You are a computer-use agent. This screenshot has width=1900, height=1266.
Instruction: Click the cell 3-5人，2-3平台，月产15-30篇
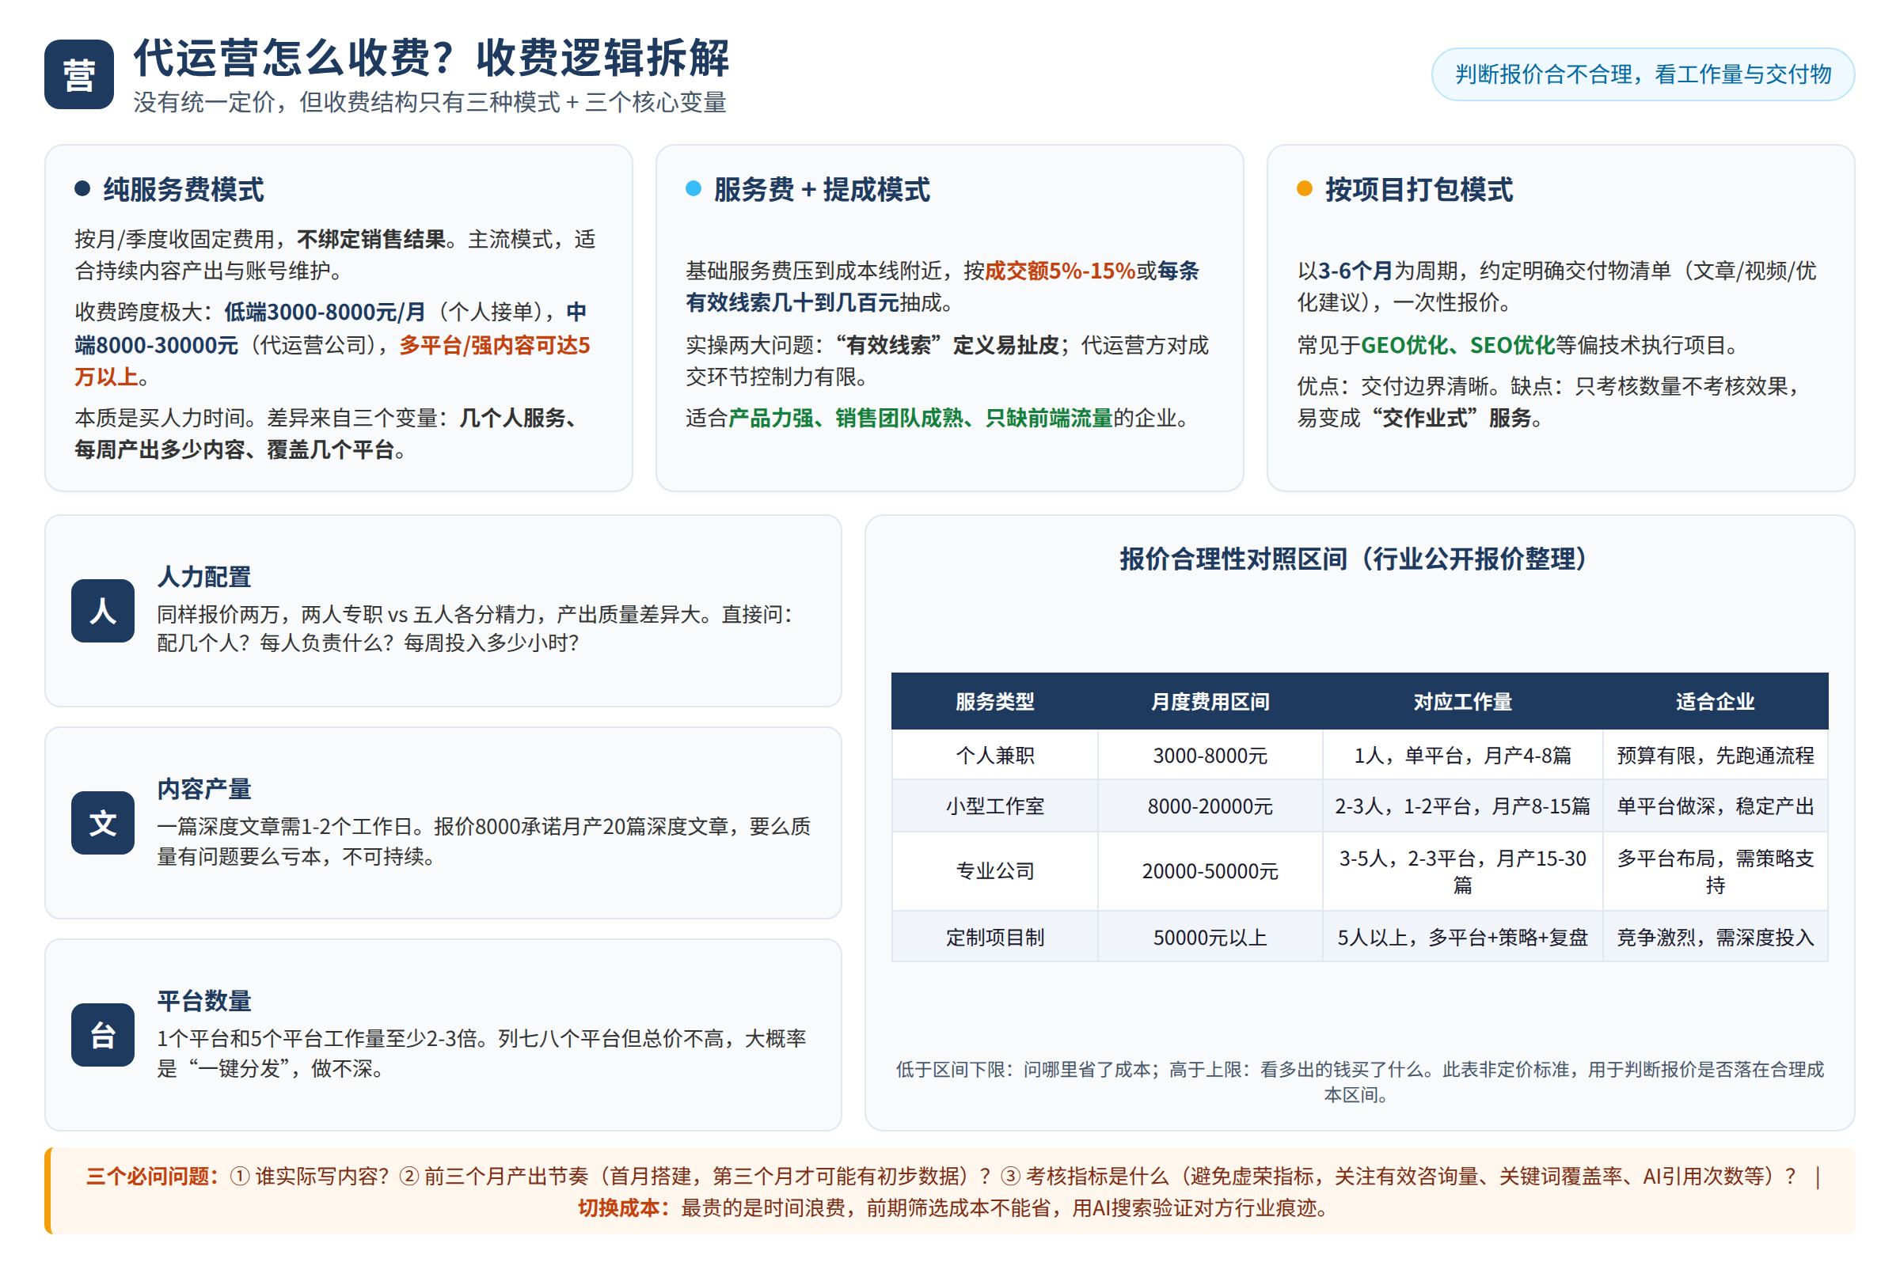(x=1462, y=871)
